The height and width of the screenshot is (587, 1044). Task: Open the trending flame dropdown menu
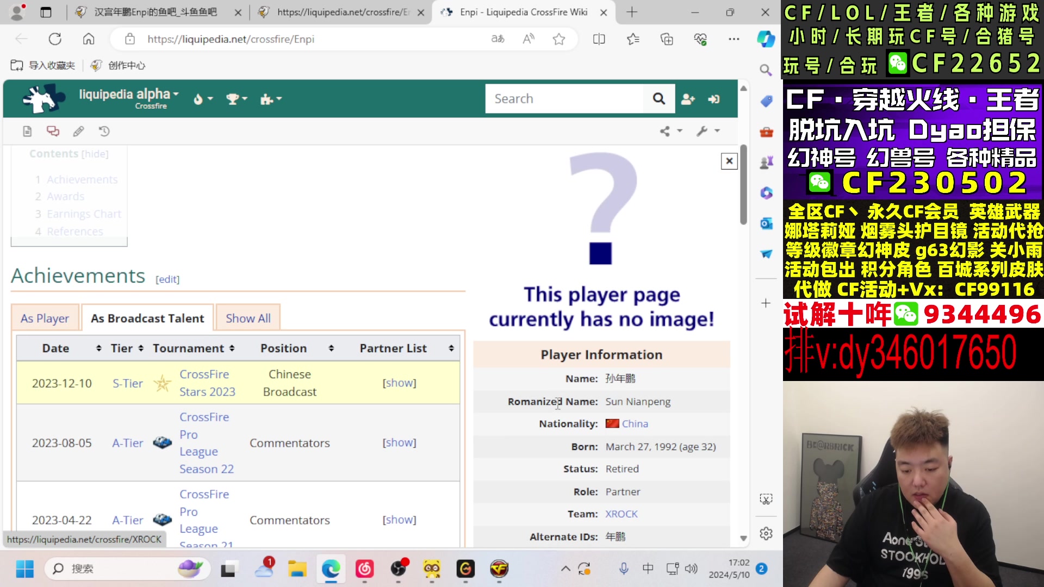(x=203, y=99)
